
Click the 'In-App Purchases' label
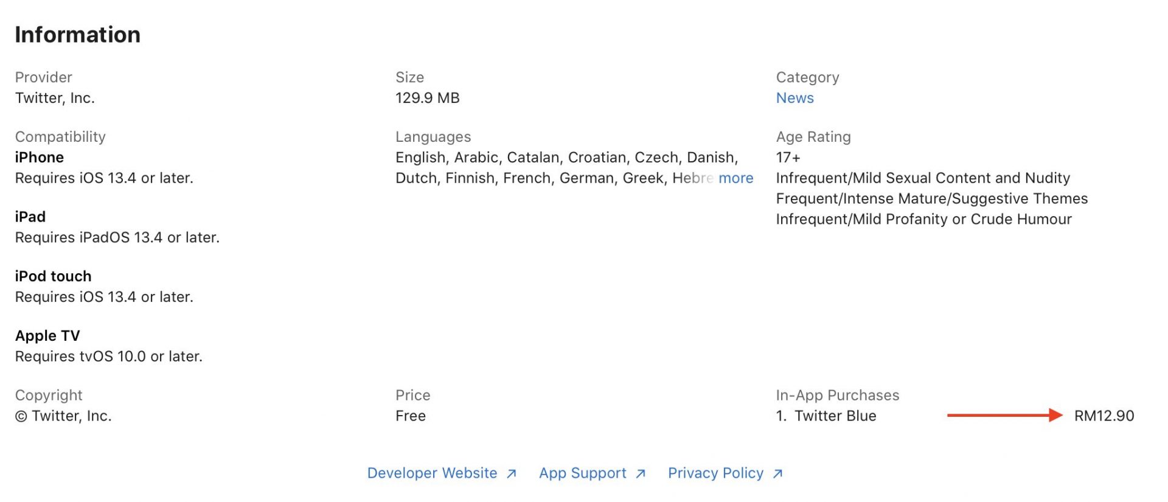point(838,396)
